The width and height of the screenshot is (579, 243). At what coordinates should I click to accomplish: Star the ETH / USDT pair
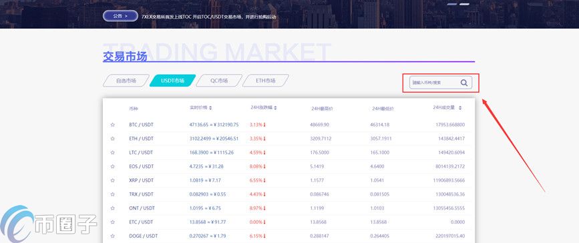point(113,138)
